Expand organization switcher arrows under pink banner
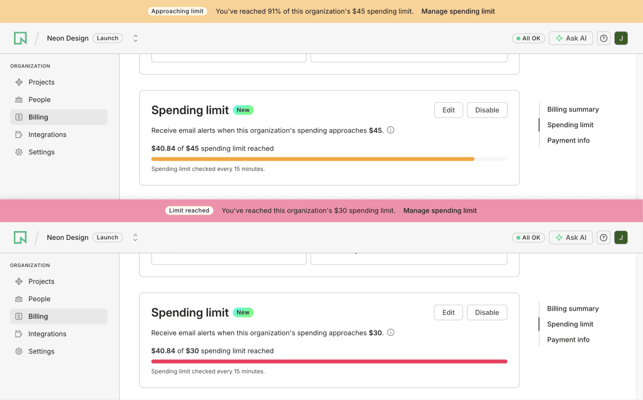 135,237
